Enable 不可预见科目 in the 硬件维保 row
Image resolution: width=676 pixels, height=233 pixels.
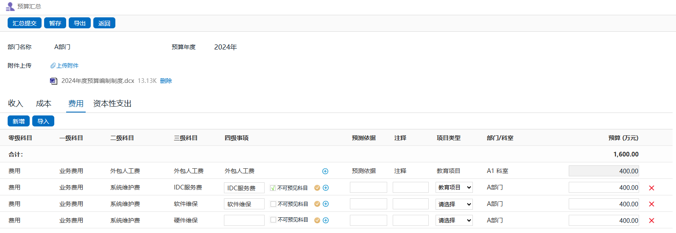[x=273, y=220]
